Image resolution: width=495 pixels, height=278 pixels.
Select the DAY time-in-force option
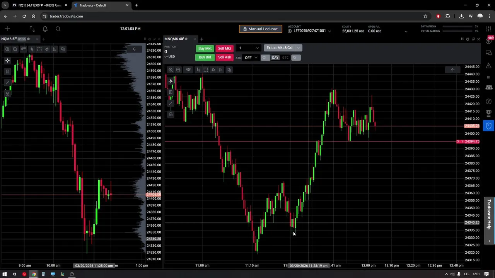(275, 58)
